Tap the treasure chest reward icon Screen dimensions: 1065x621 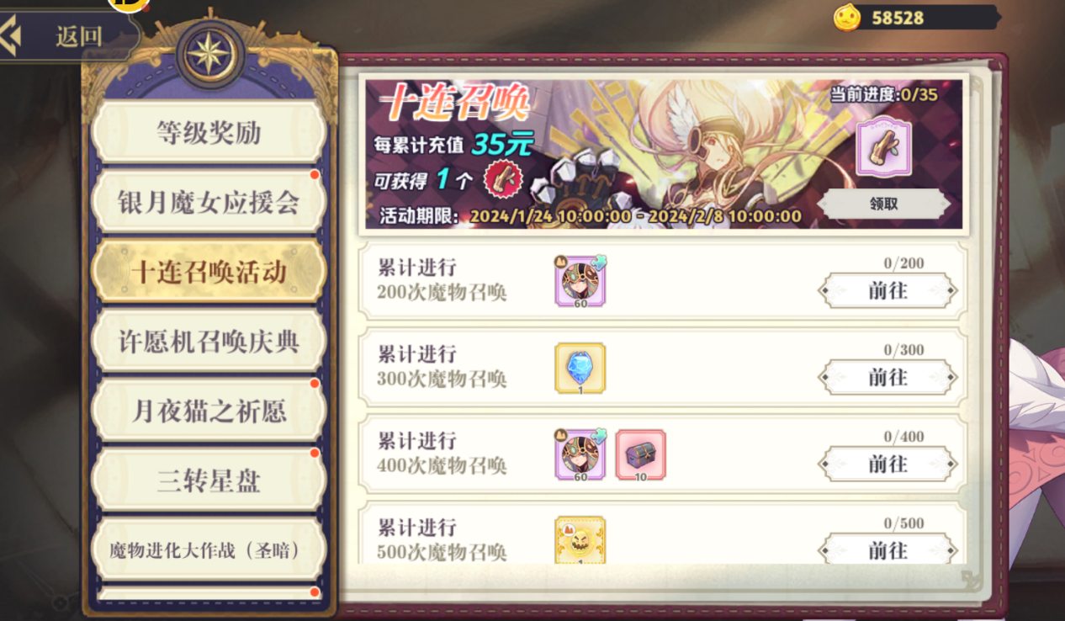(641, 455)
